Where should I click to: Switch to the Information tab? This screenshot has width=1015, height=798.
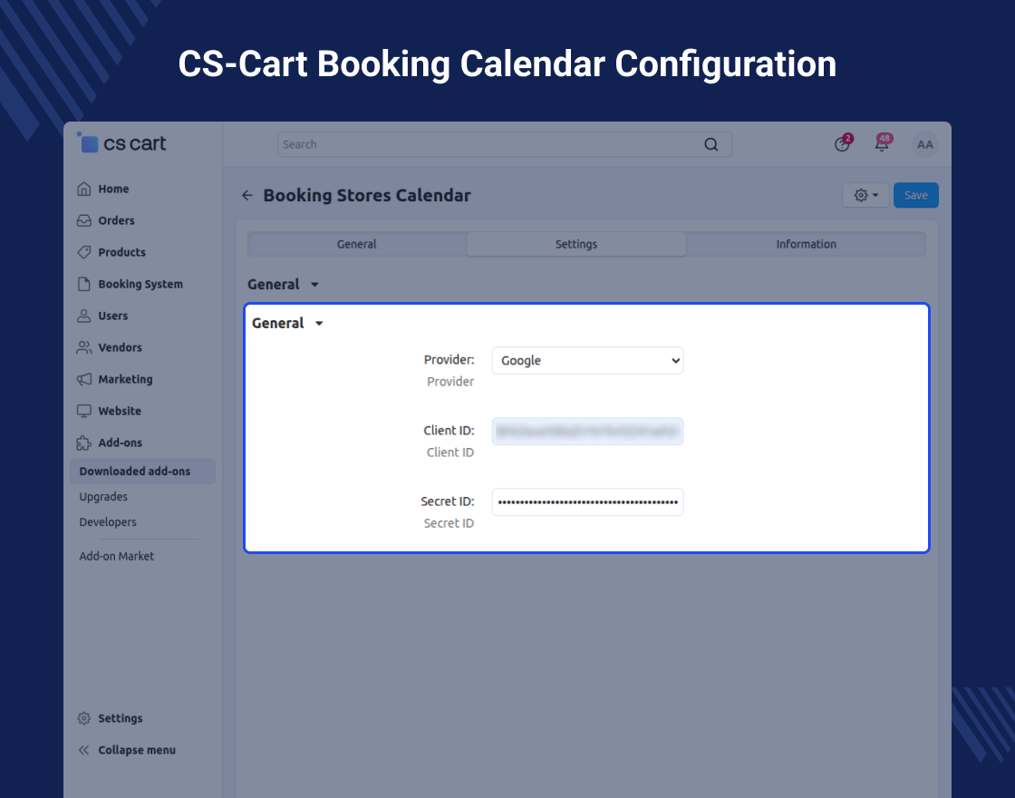[806, 244]
